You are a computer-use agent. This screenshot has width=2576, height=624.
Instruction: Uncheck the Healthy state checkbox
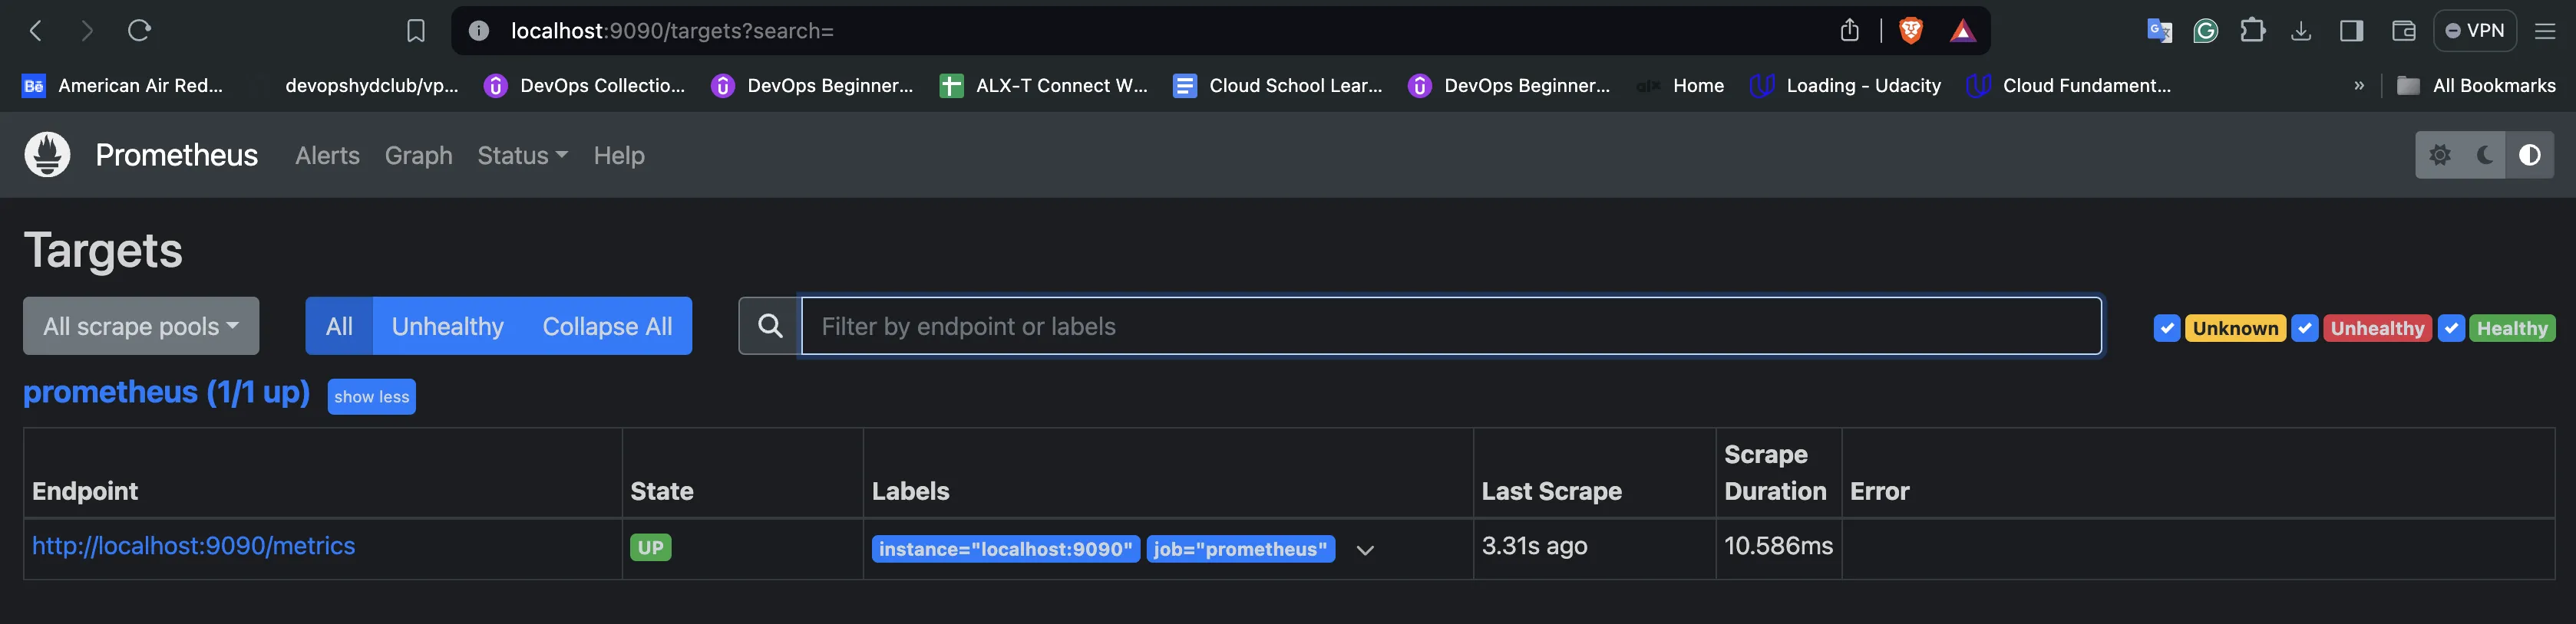coord(2451,327)
